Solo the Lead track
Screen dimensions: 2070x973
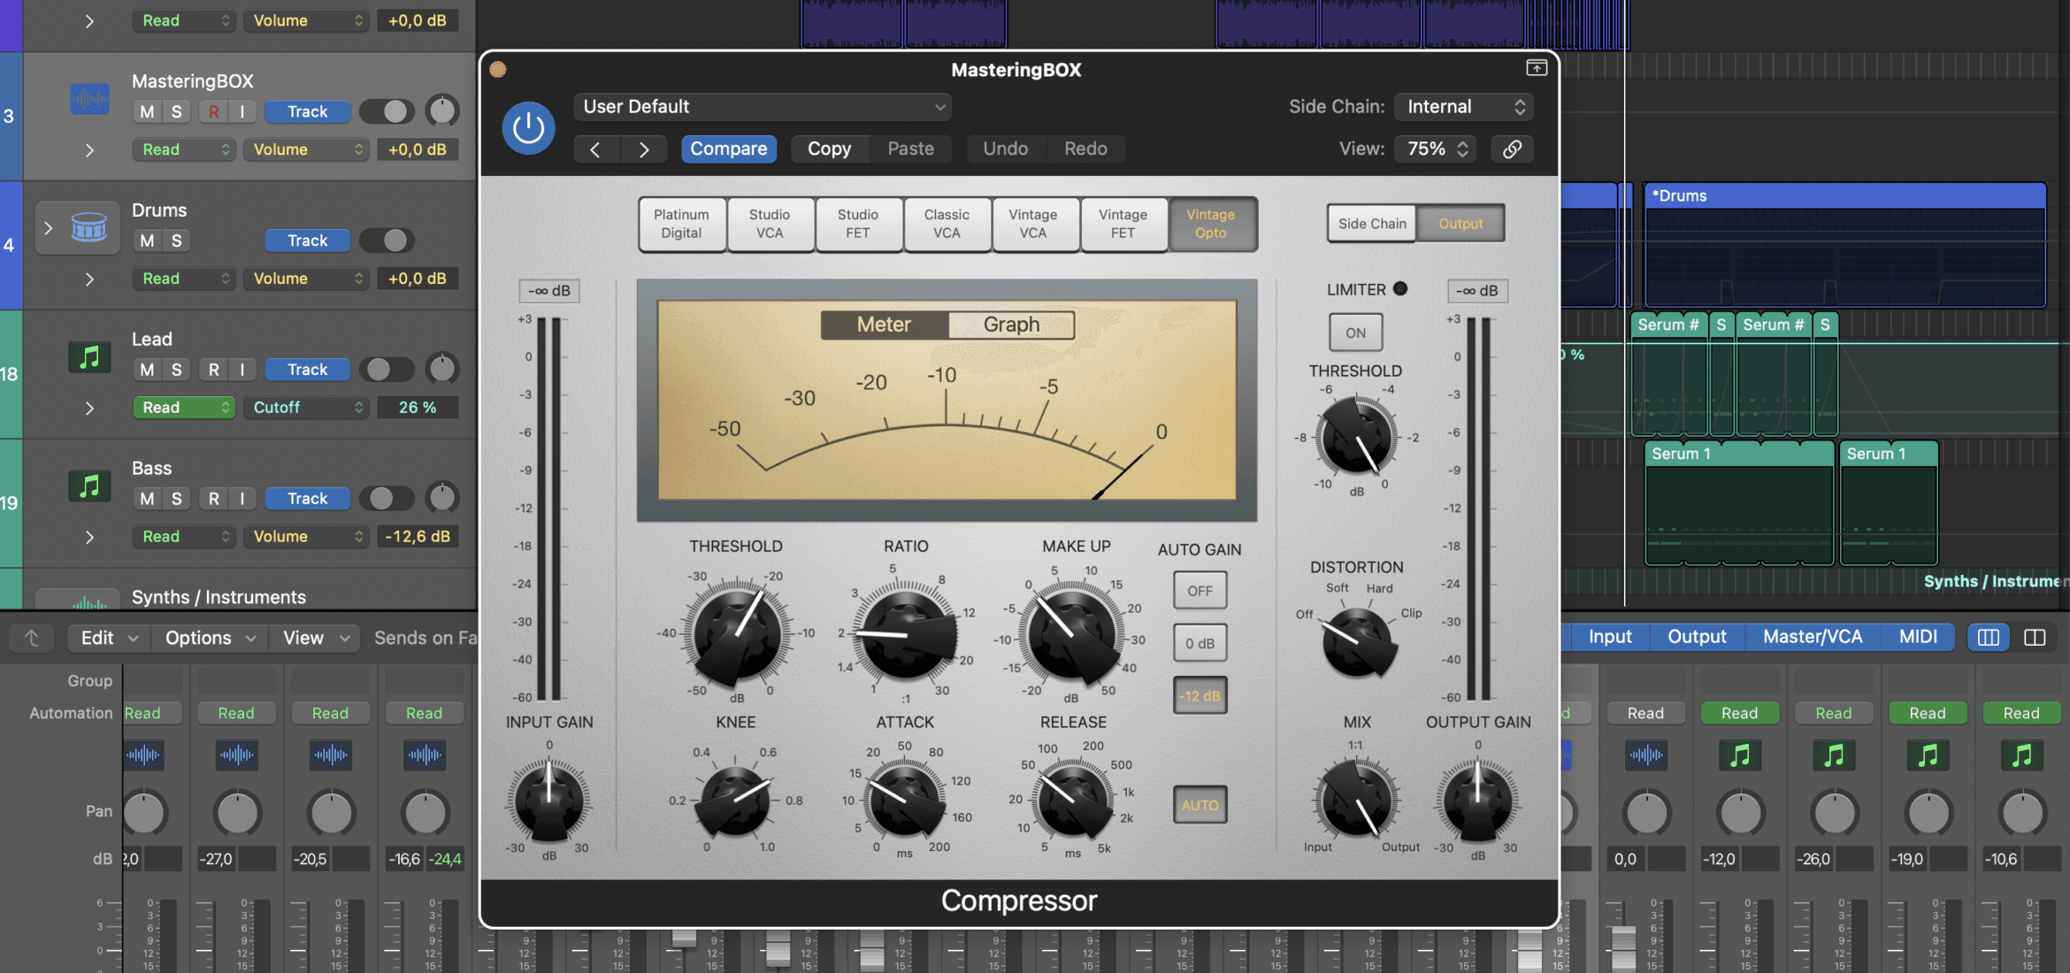pos(176,369)
